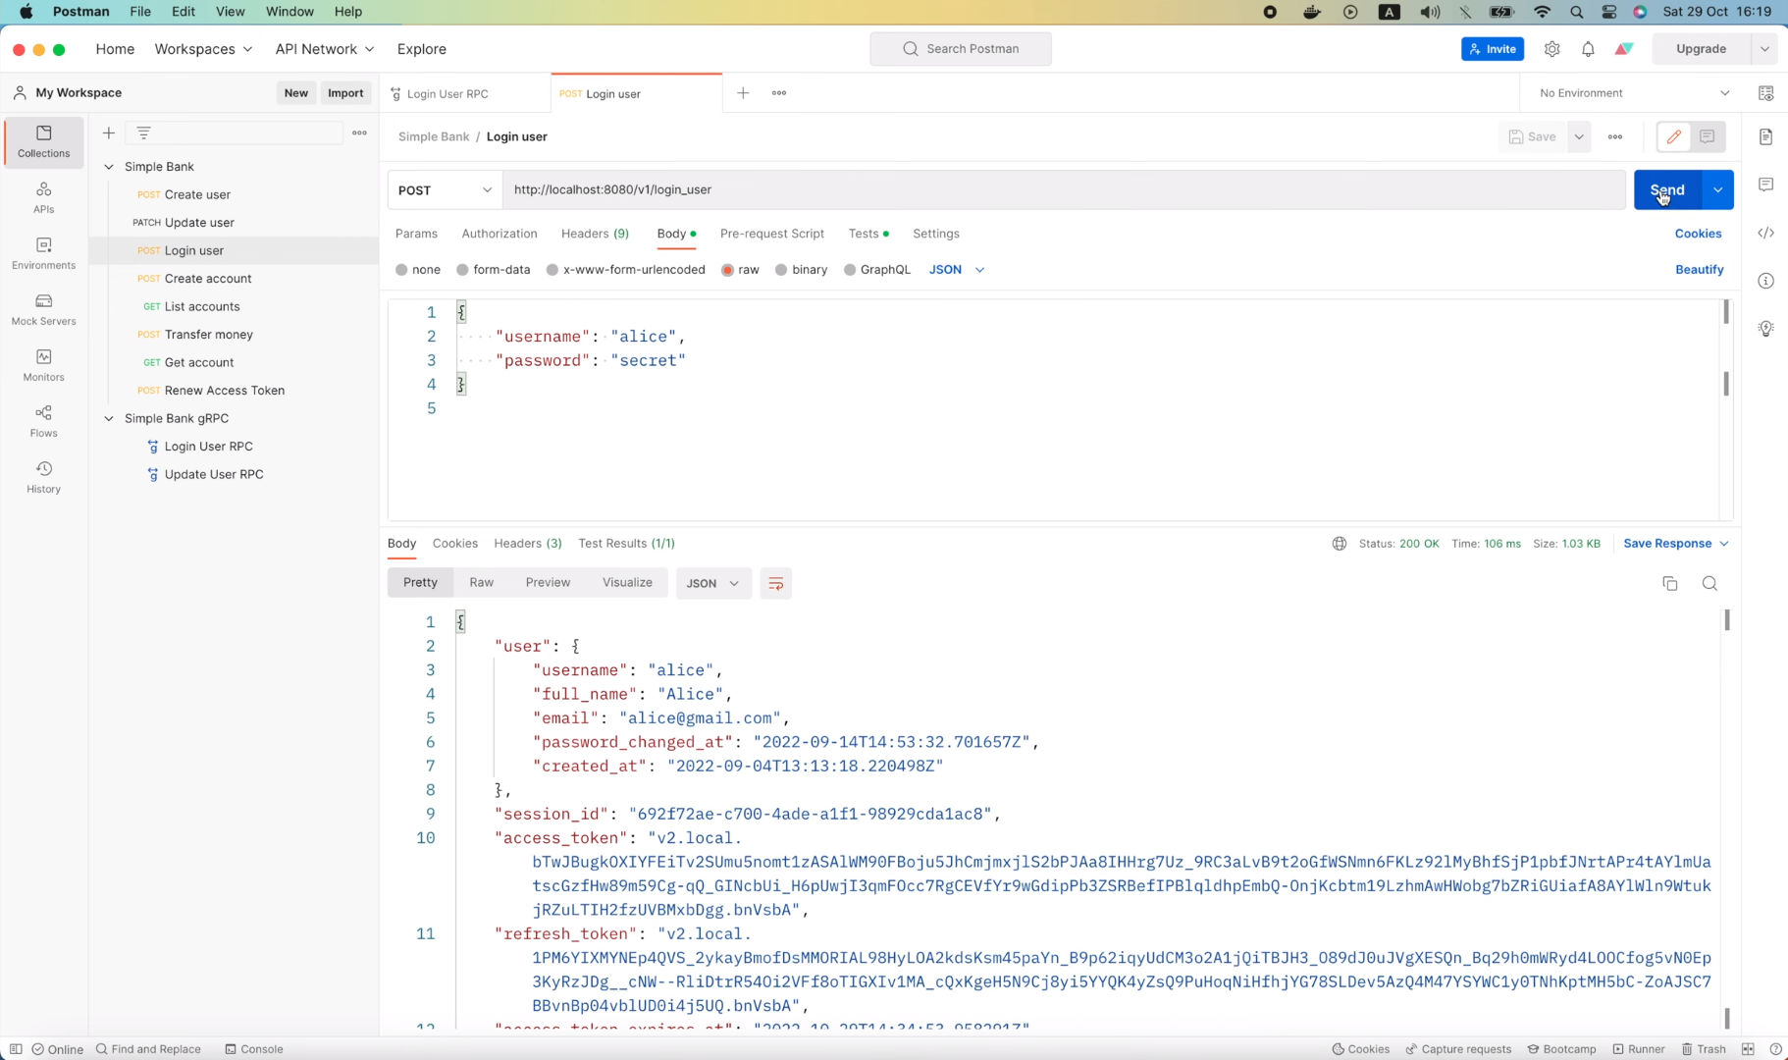Image resolution: width=1788 pixels, height=1060 pixels.
Task: Open the History sidebar panel
Action: click(x=43, y=477)
